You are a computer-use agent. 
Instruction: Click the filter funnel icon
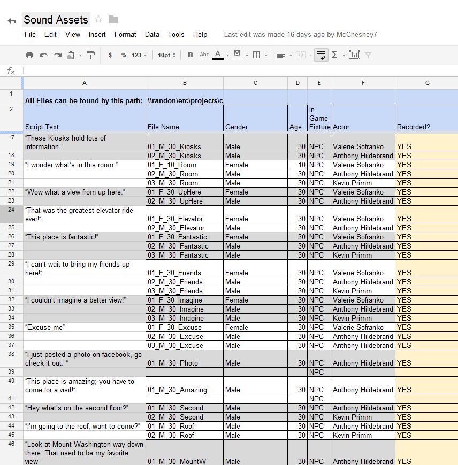pos(368,55)
